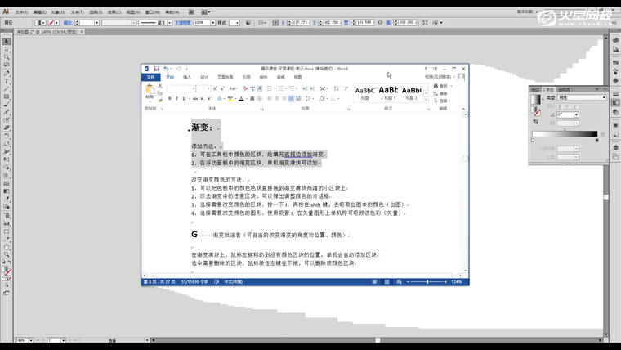The width and height of the screenshot is (621, 350).
Task: Select the Type tool in Illustrator toolbar
Action: coord(7,81)
